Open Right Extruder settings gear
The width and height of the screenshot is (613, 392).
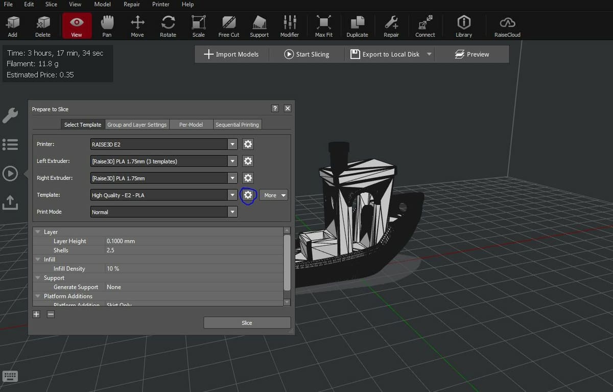pos(248,178)
